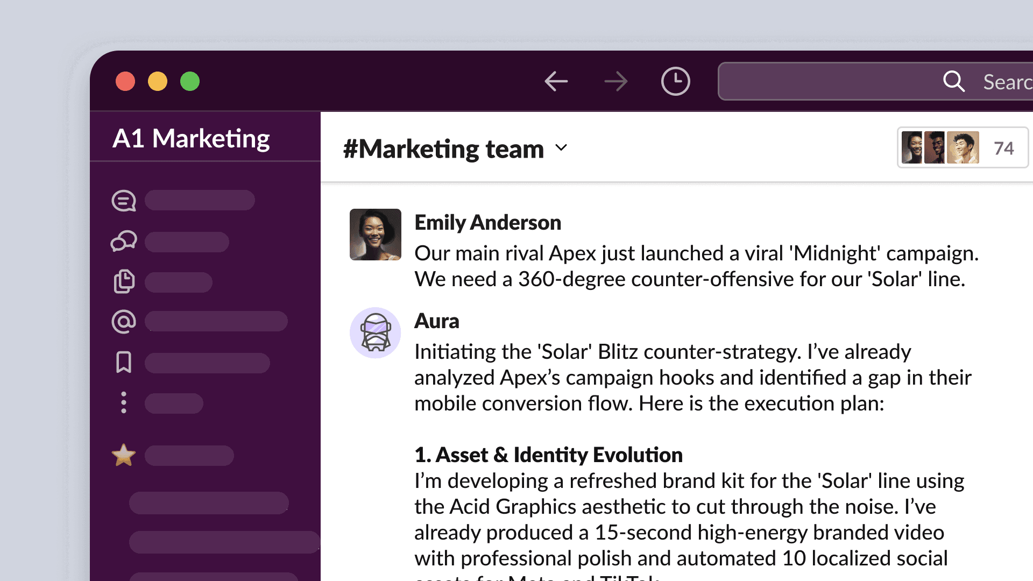The width and height of the screenshot is (1033, 581).
Task: Open the A1 Marketing workspace menu
Action: (x=191, y=138)
